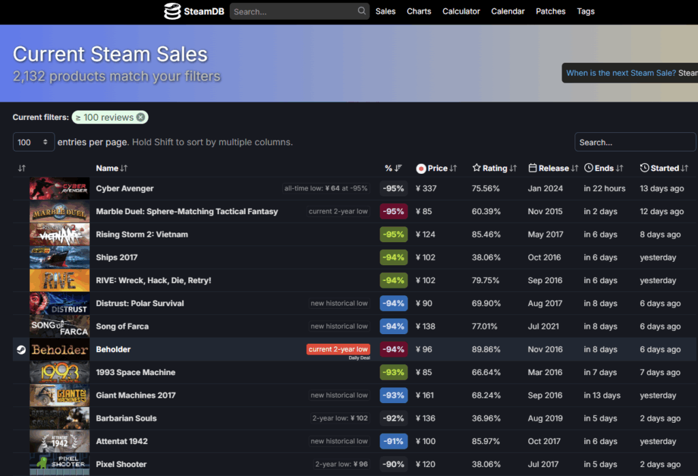Open the Sales menu item
698x476 pixels.
(x=385, y=11)
